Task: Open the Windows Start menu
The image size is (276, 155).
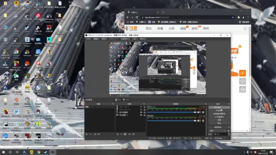Action: (x=3, y=152)
